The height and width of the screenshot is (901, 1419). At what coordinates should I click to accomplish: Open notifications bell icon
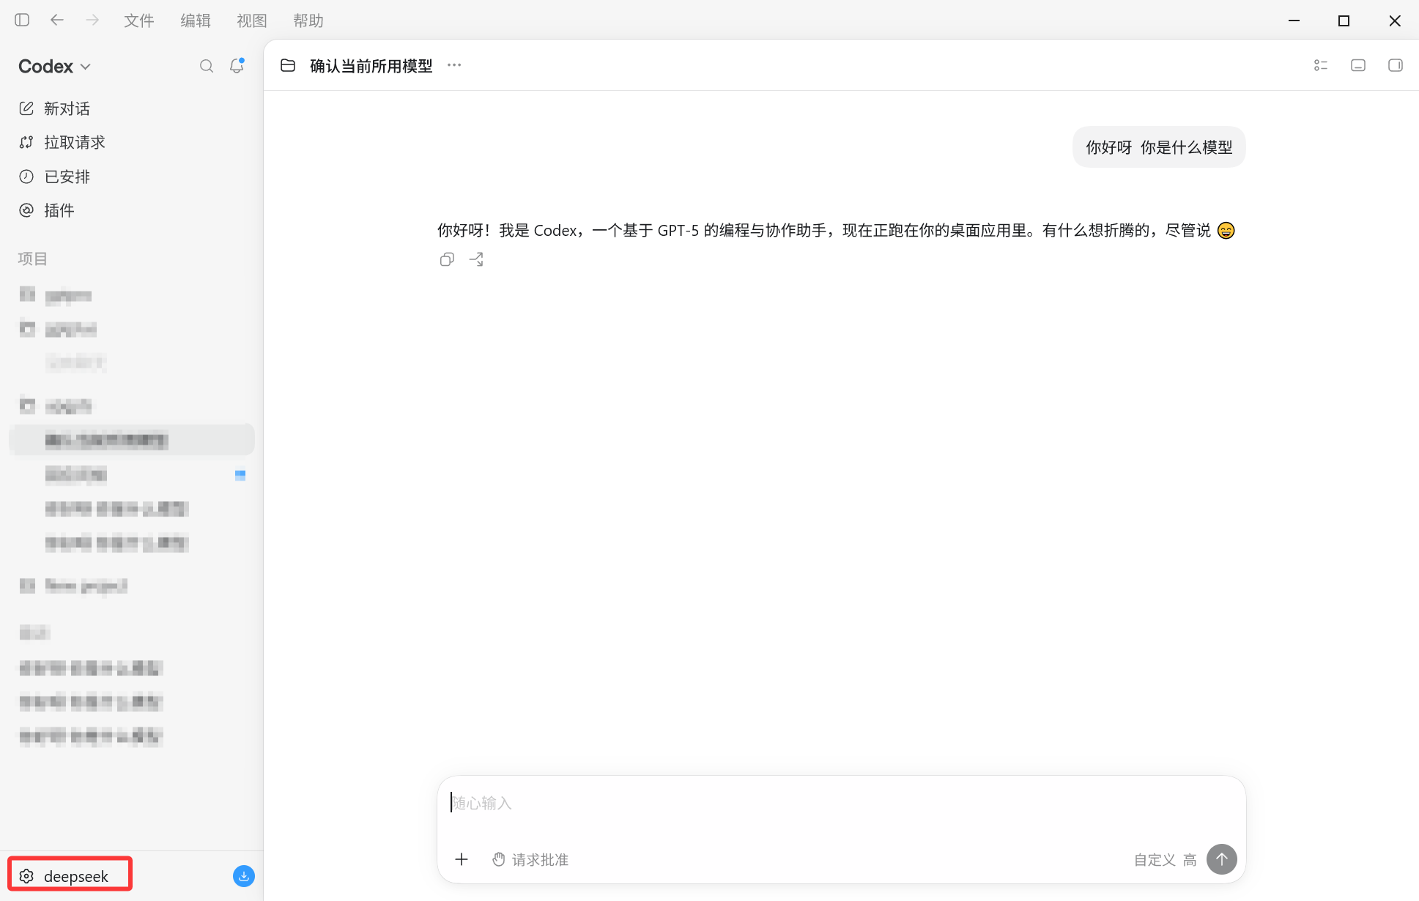point(237,65)
